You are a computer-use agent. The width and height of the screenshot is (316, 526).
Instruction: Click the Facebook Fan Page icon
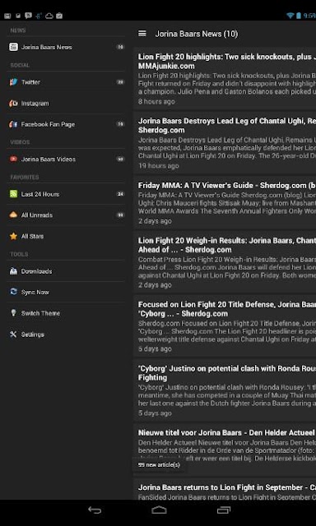point(13,124)
